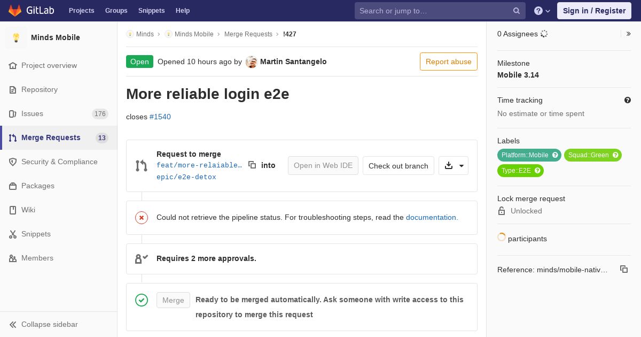Click help icon on Platform::Mobile label
This screenshot has width=641, height=337.
(x=555, y=155)
